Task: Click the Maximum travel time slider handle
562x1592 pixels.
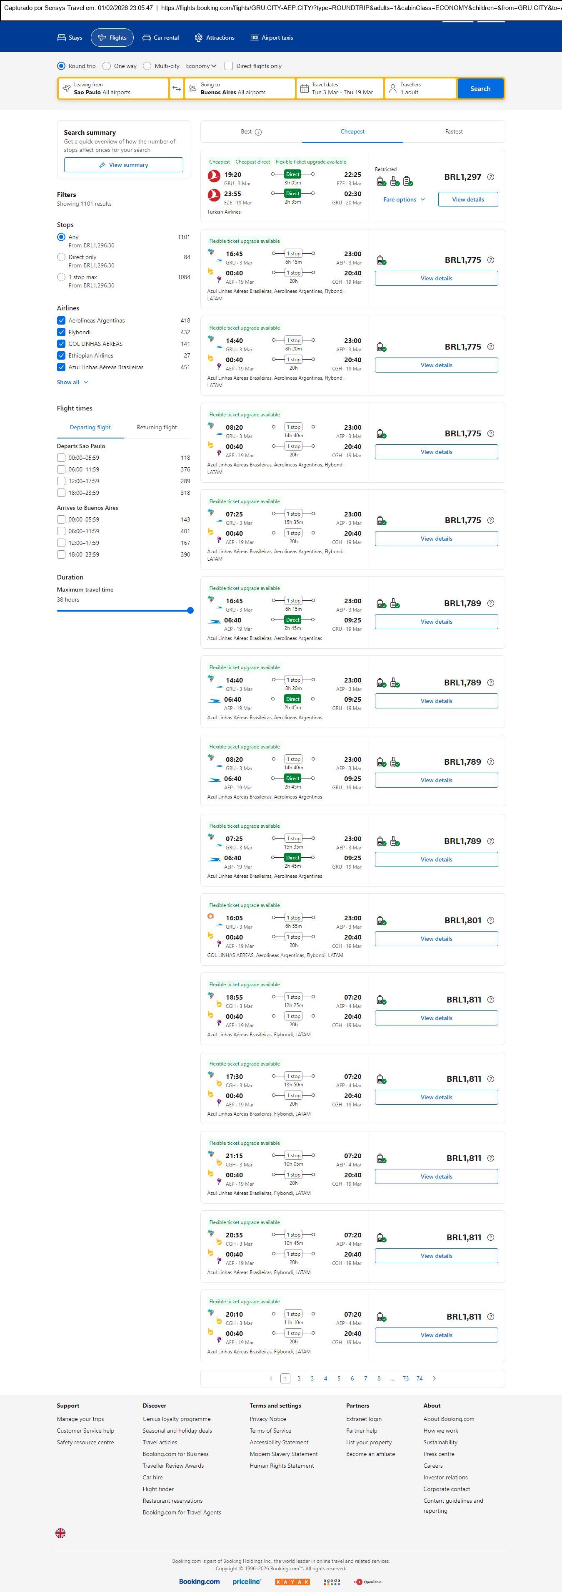Action: (190, 611)
